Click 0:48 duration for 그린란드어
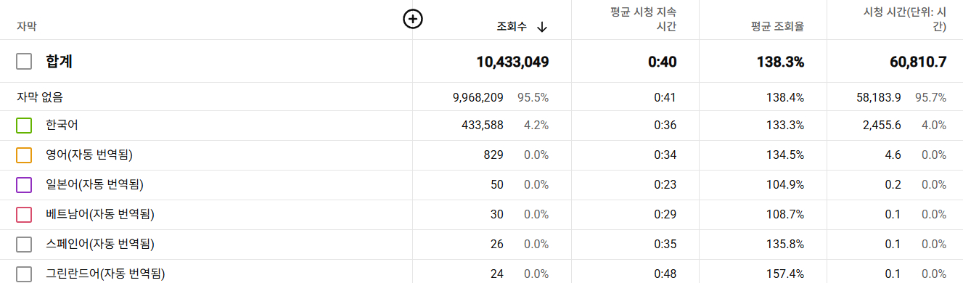This screenshot has height=283, width=963. point(665,274)
